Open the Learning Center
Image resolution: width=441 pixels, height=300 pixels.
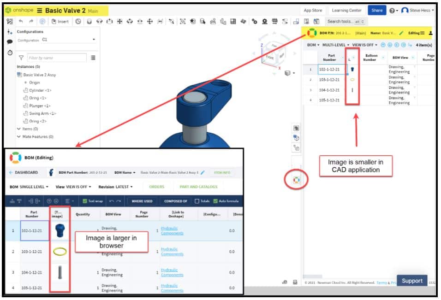[x=346, y=11]
